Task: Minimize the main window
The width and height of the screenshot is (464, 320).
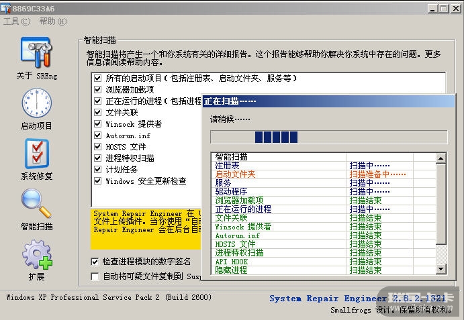Action: coord(432,9)
